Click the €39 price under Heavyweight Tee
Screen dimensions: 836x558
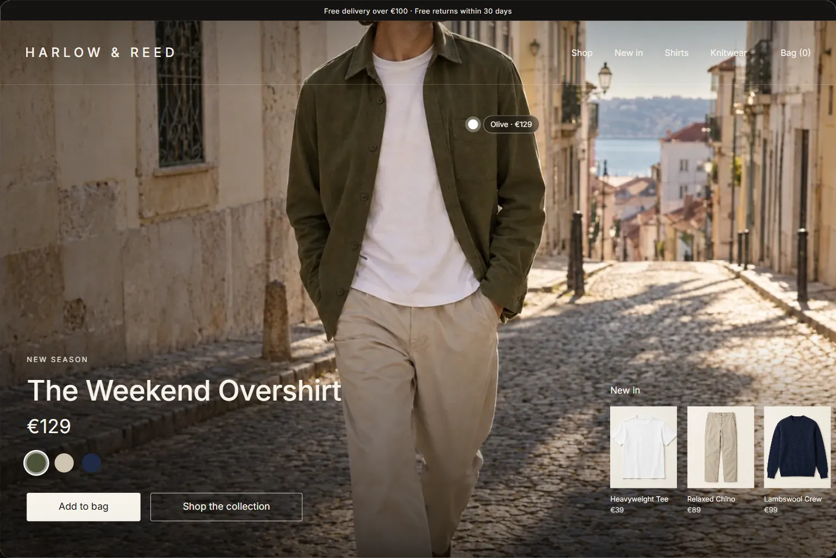point(617,510)
